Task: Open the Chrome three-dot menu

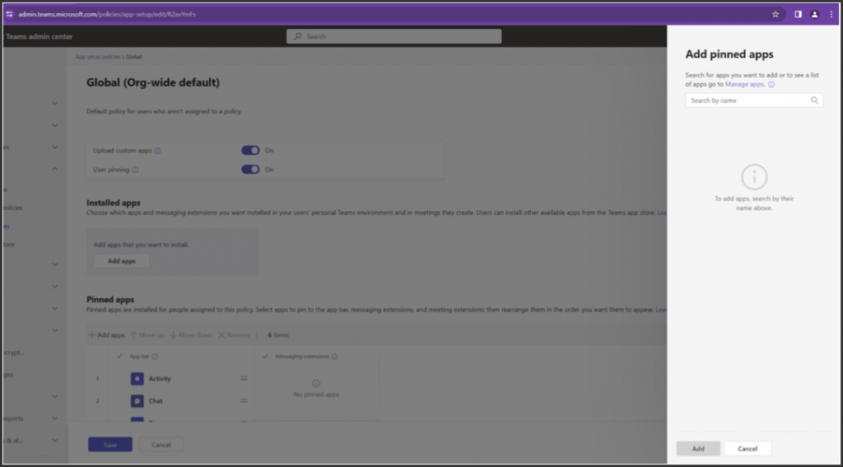Action: 831,15
